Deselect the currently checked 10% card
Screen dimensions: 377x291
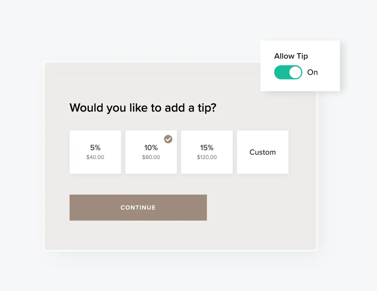[151, 152]
